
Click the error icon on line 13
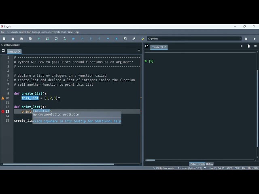3,112
